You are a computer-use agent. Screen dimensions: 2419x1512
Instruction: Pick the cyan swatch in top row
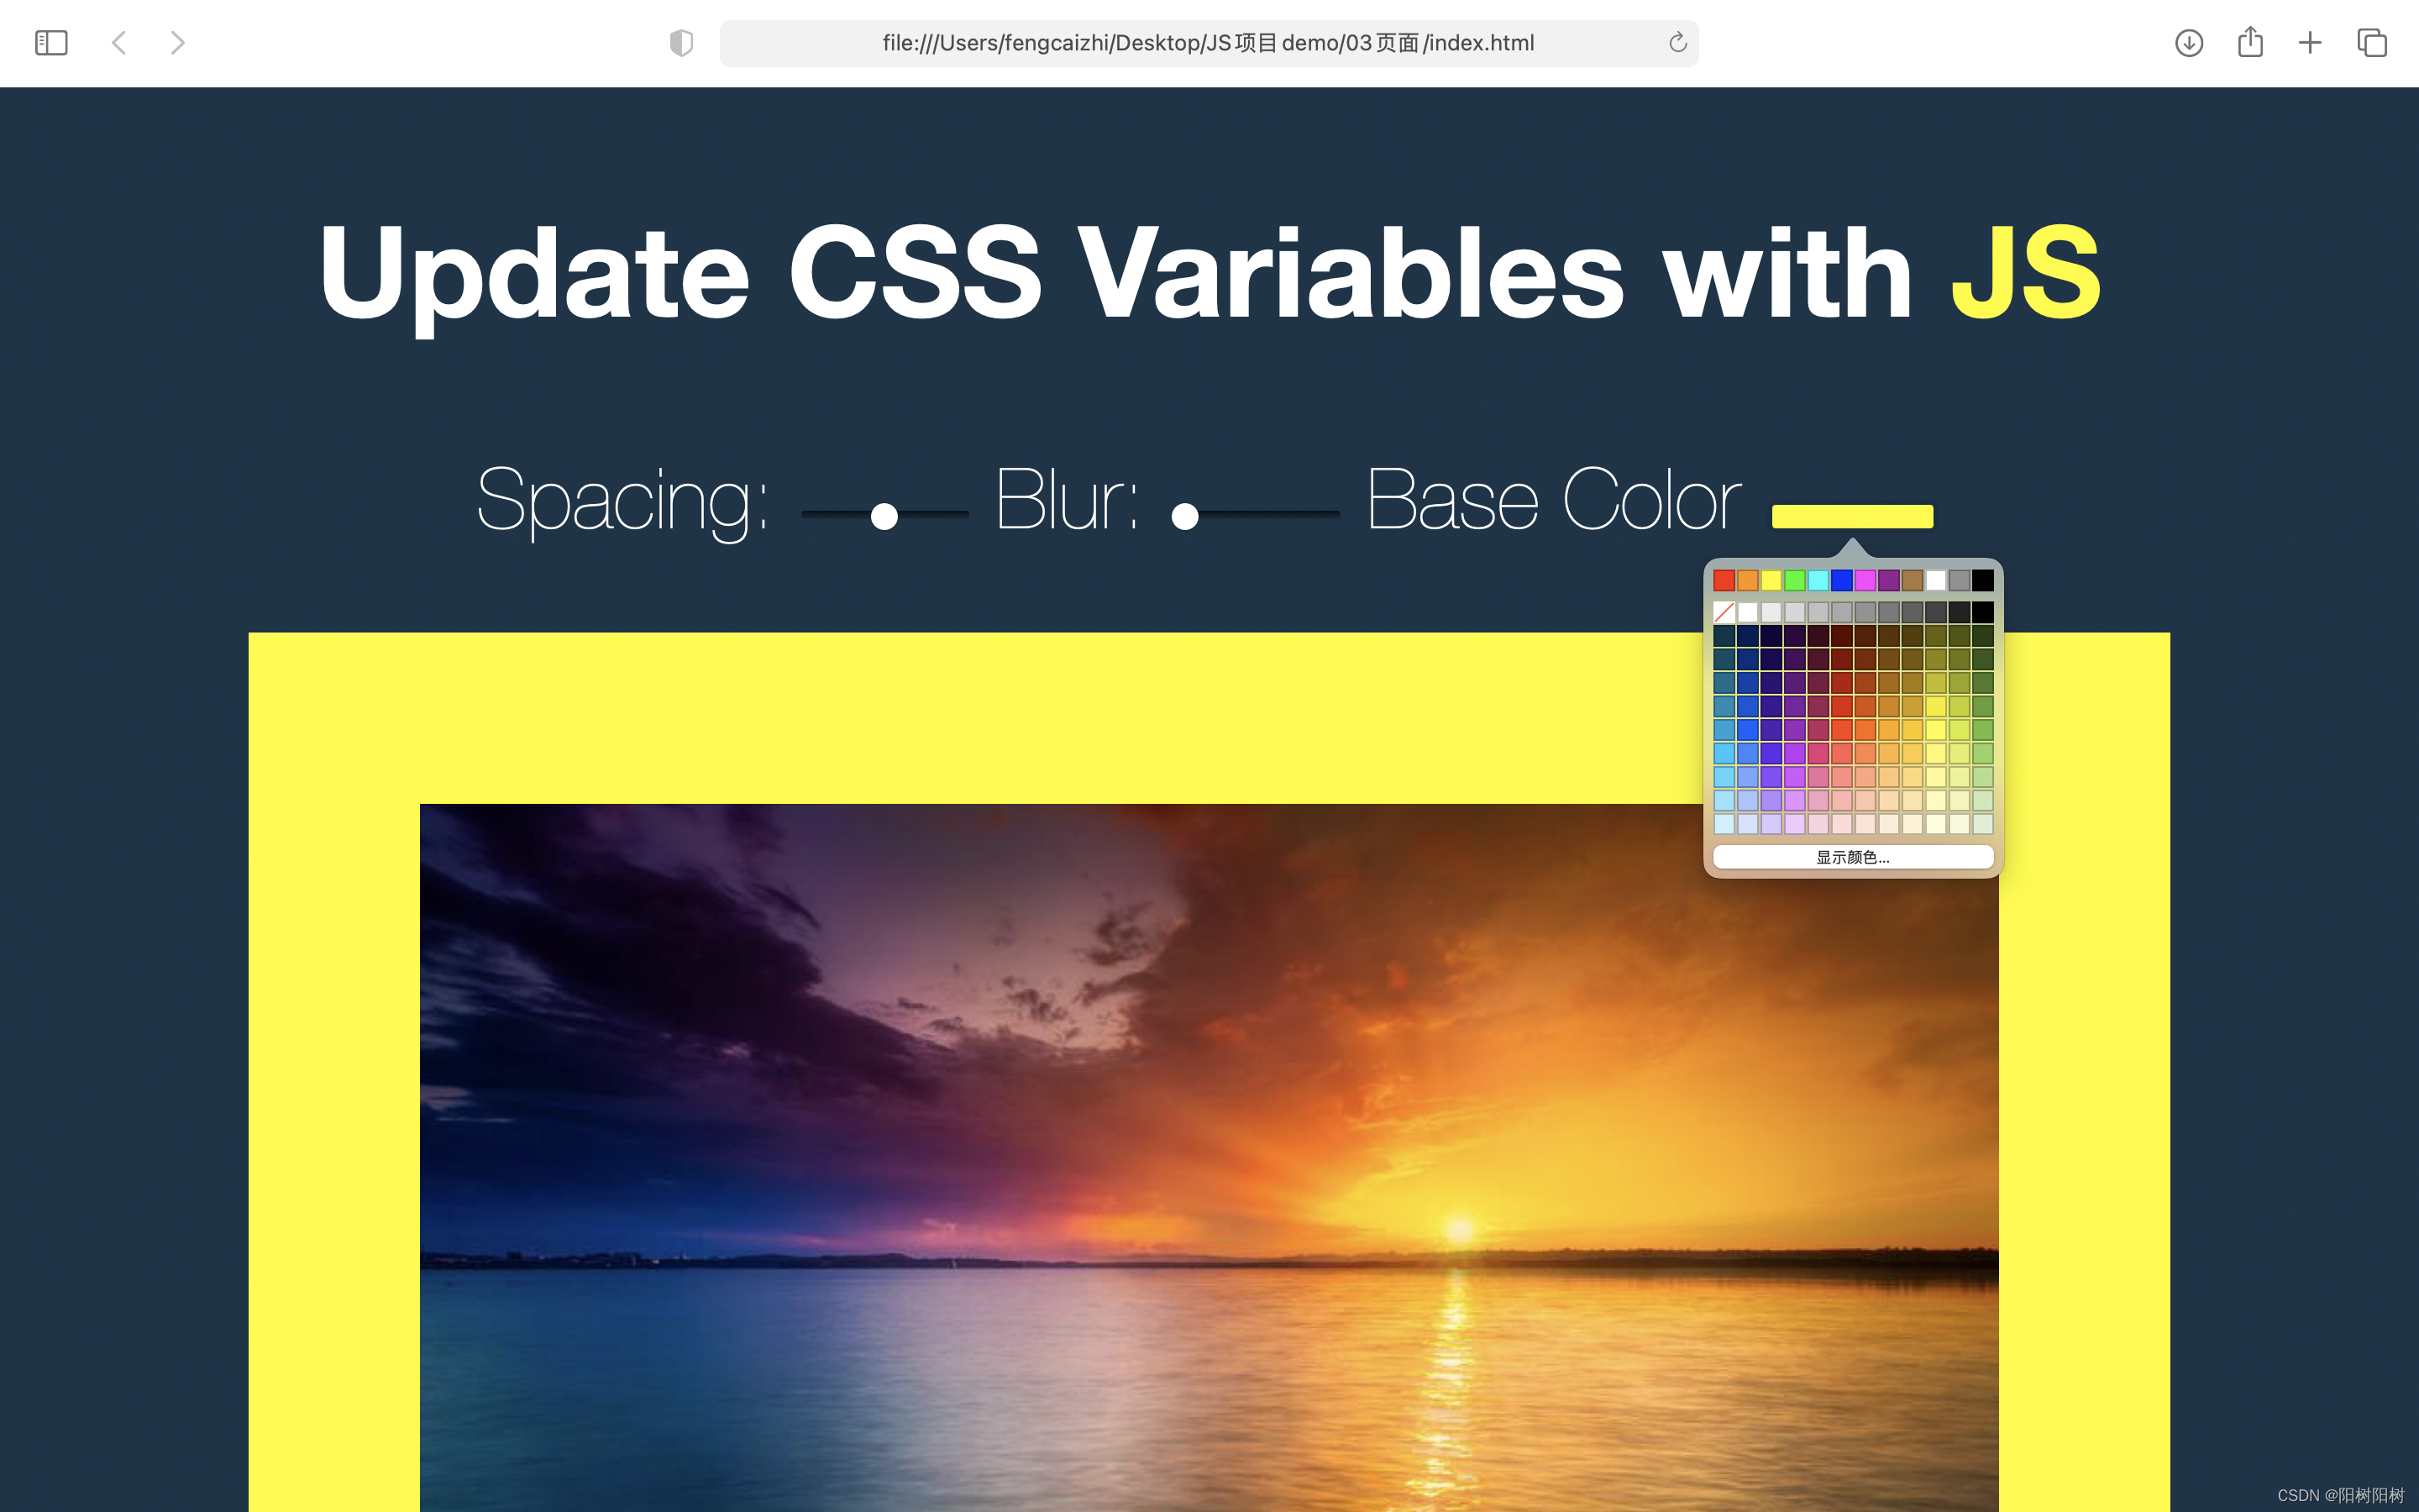[x=1818, y=580]
